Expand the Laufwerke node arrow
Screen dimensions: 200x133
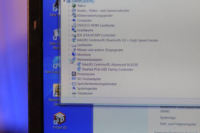[x=69, y=45]
